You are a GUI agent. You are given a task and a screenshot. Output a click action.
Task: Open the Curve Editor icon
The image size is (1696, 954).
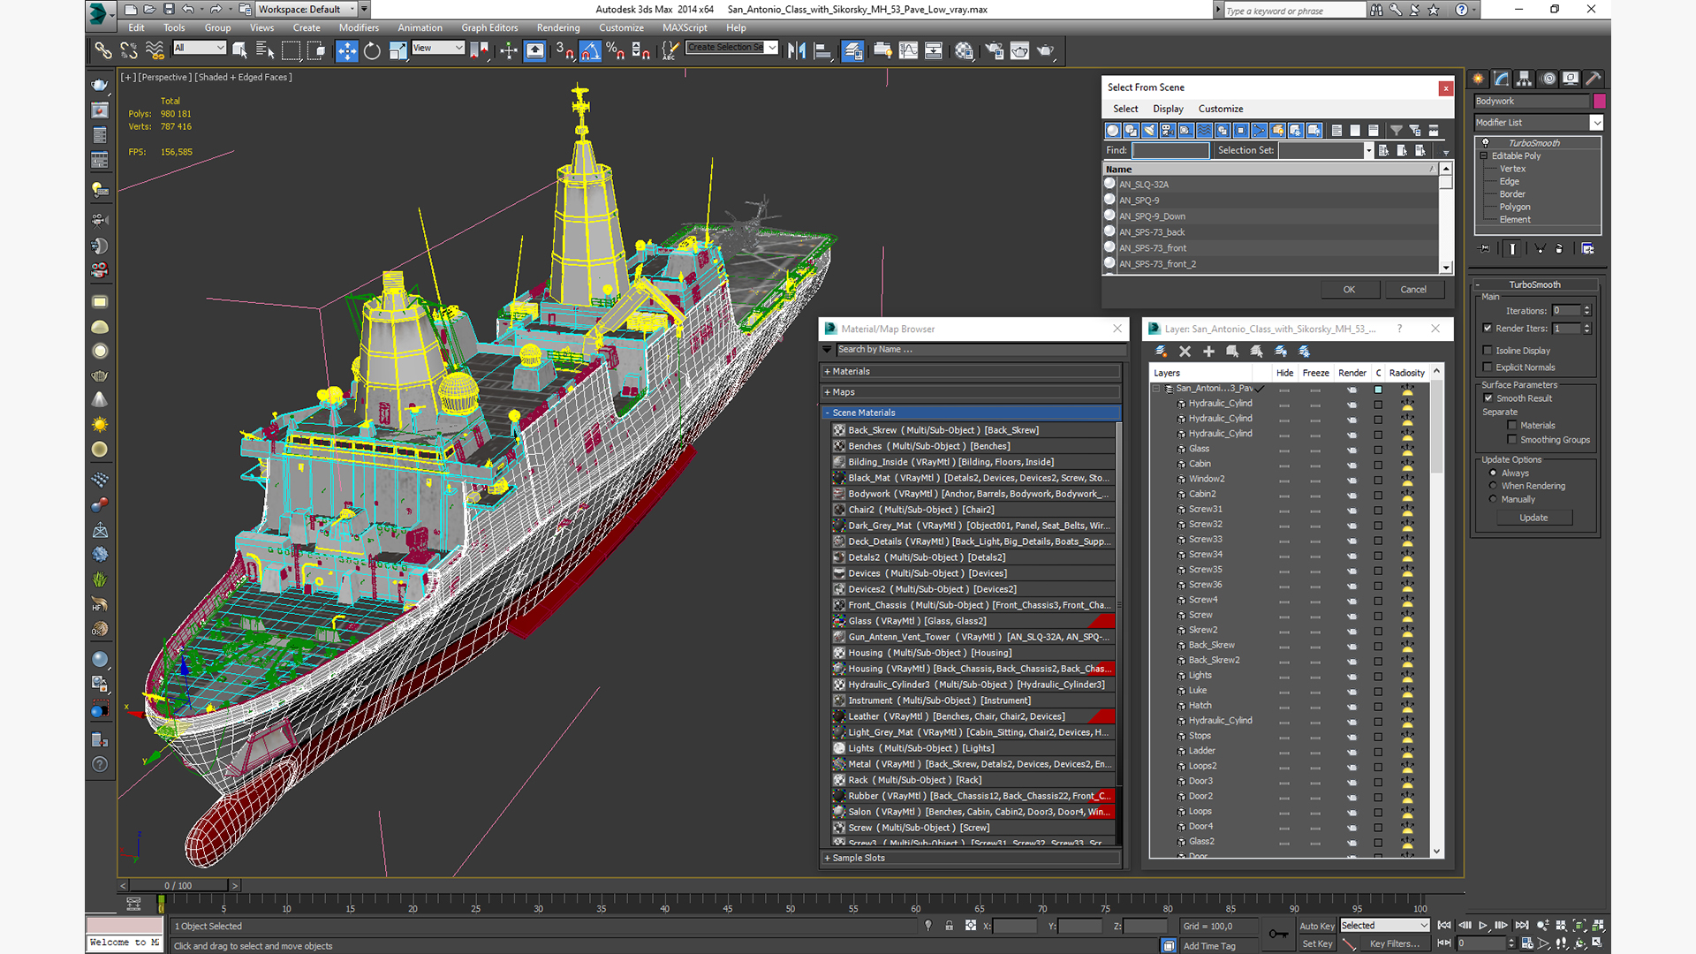click(908, 51)
